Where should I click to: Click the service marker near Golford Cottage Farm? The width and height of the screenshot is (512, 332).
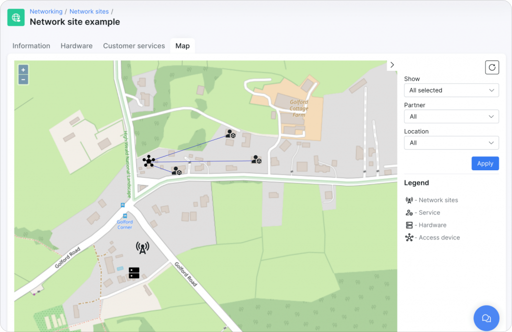tap(230, 135)
